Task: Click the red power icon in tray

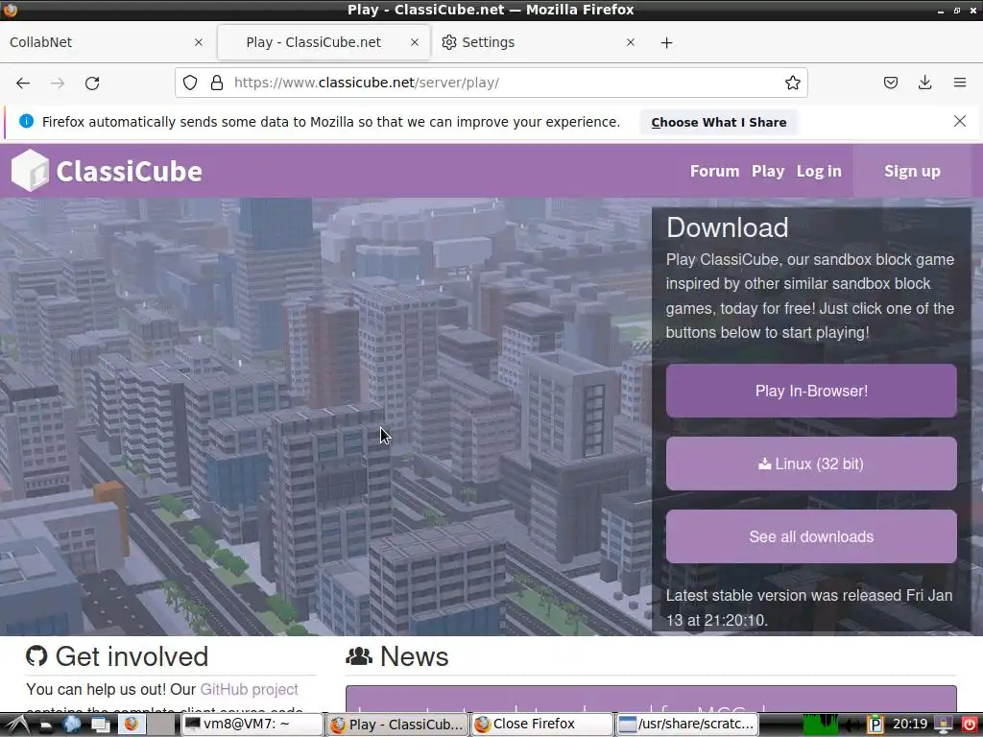Action: 970,725
